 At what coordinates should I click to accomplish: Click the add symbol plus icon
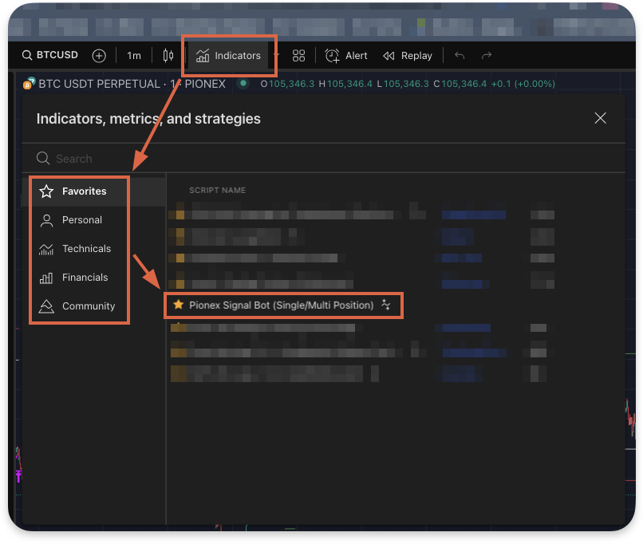(x=99, y=55)
